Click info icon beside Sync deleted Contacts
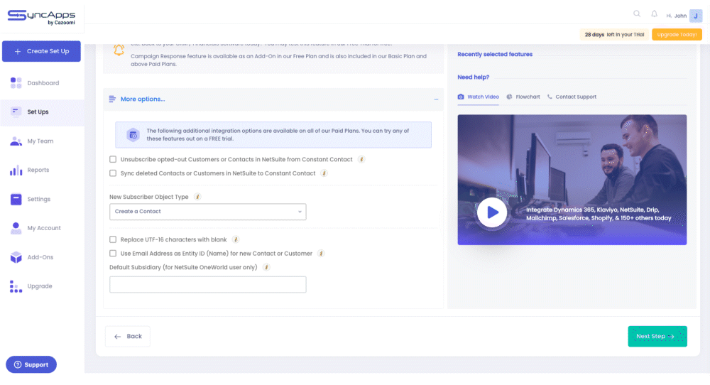 pyautogui.click(x=324, y=173)
